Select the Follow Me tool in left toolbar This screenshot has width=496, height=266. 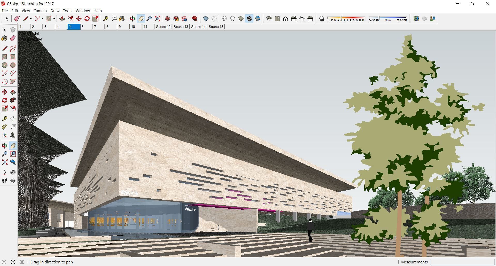[x=13, y=100]
